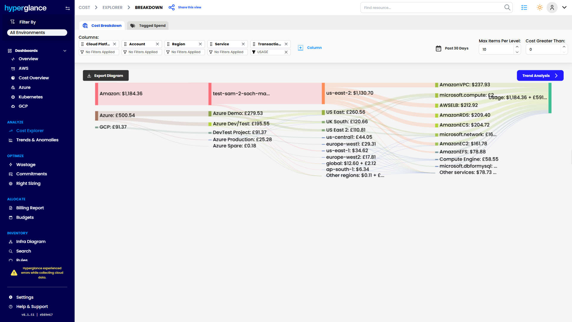Screen dimensions: 572x322
Task: Switch to the Tagged Spend tab
Action: pos(148,26)
